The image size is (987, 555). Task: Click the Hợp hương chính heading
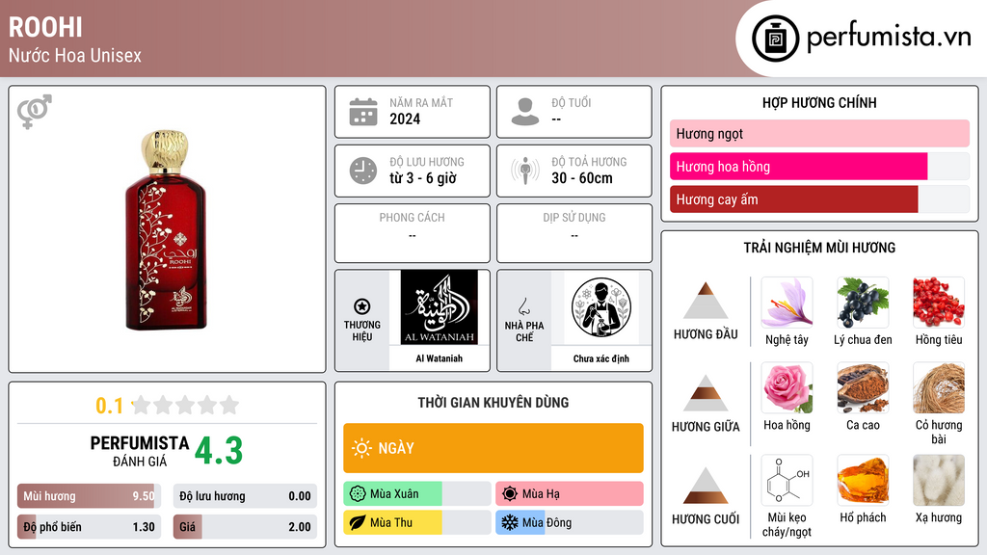click(x=819, y=102)
